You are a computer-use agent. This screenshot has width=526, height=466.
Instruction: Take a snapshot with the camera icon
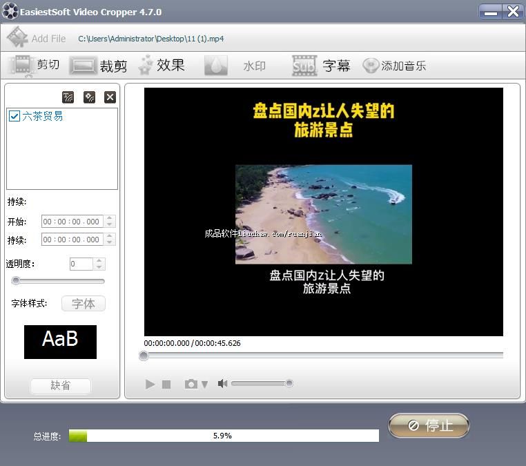click(191, 384)
